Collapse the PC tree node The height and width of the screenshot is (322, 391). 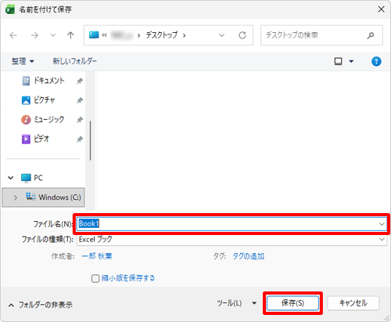(11, 178)
